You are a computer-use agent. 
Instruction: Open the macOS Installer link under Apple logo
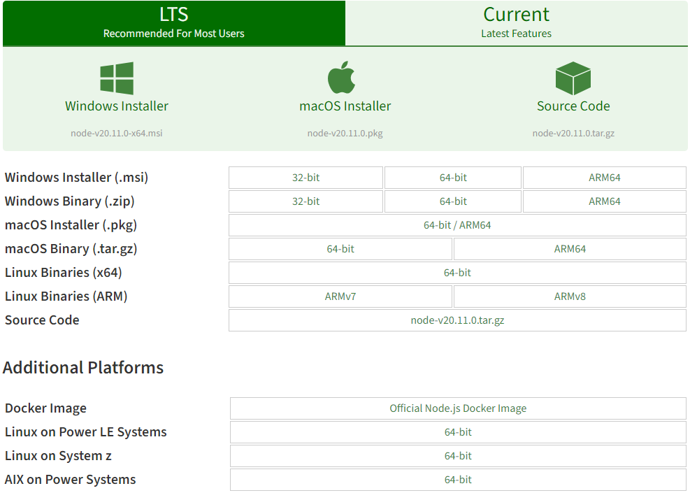(345, 106)
